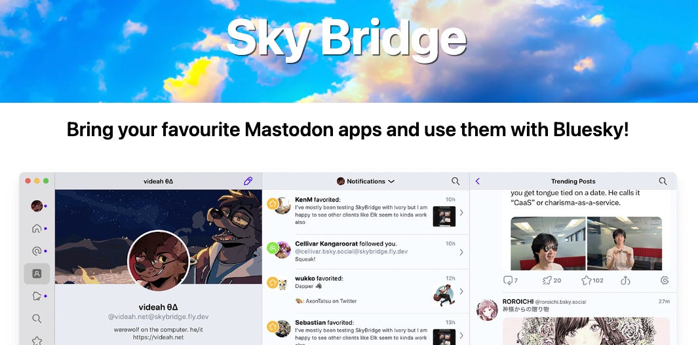Open the ROROICHI post username

point(518,301)
